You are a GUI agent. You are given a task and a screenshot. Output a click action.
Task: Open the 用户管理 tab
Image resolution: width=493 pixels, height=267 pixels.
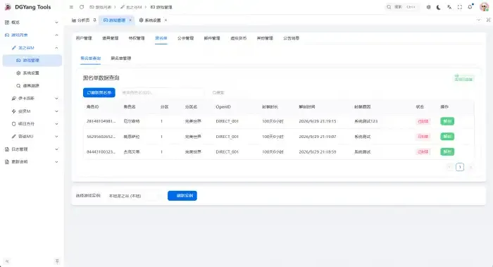(x=84, y=38)
